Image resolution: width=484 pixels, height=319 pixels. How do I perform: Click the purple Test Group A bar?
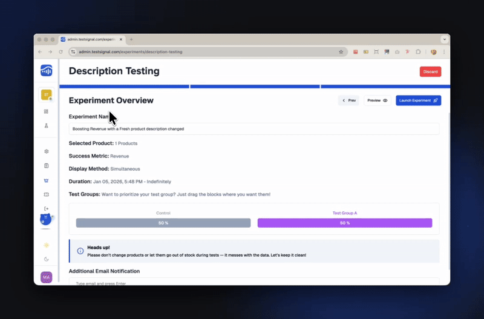tap(345, 223)
